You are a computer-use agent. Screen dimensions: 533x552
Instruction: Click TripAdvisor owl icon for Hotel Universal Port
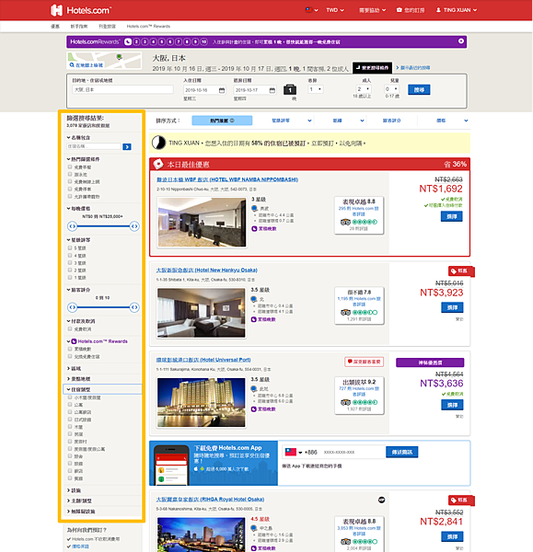345,402
